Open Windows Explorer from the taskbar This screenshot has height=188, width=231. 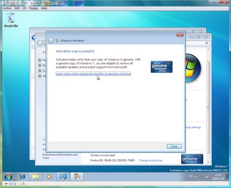36,176
